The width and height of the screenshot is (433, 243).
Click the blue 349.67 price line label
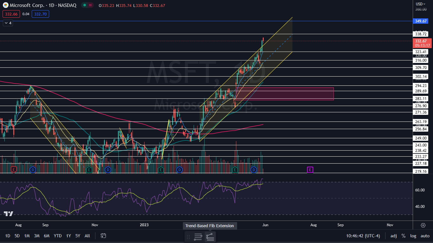tap(421, 21)
